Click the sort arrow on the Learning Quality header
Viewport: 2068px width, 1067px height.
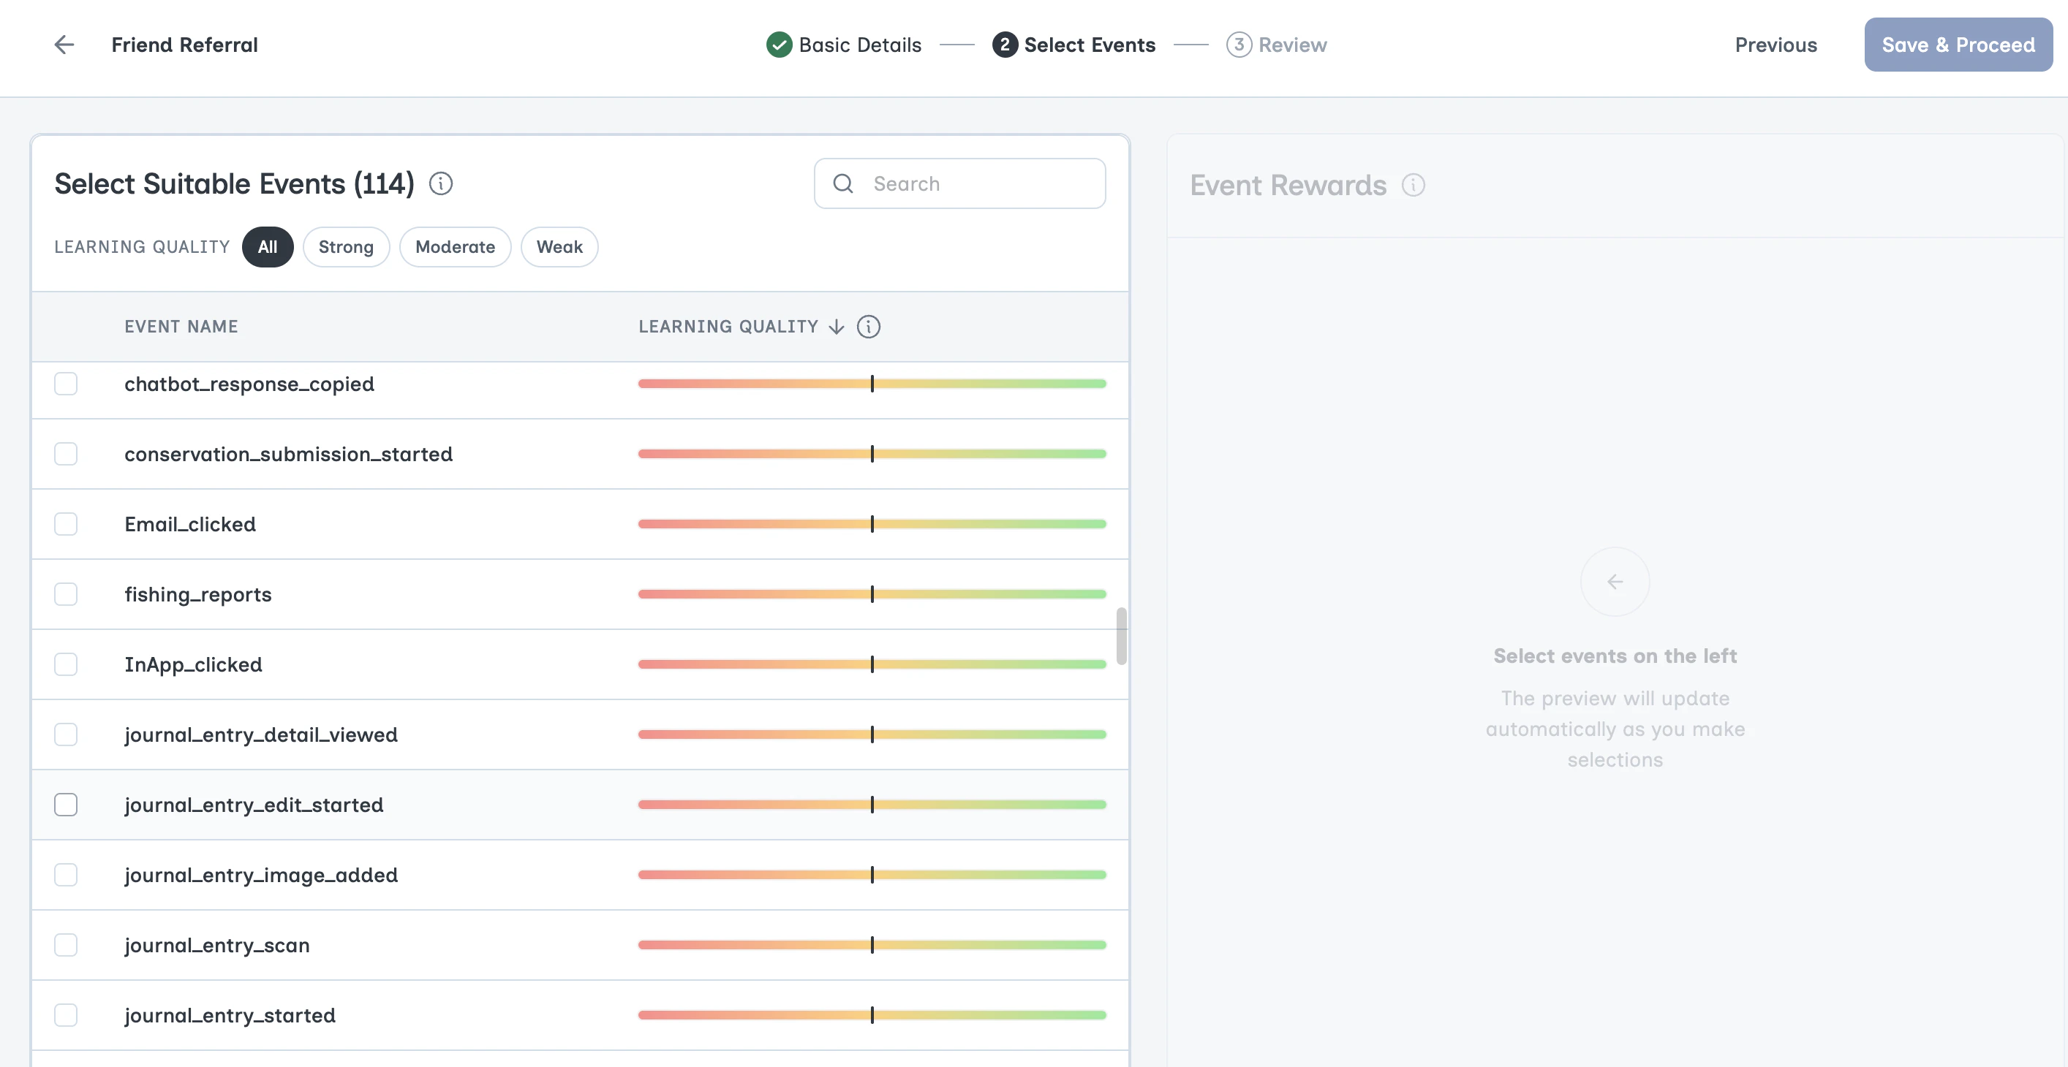837,327
